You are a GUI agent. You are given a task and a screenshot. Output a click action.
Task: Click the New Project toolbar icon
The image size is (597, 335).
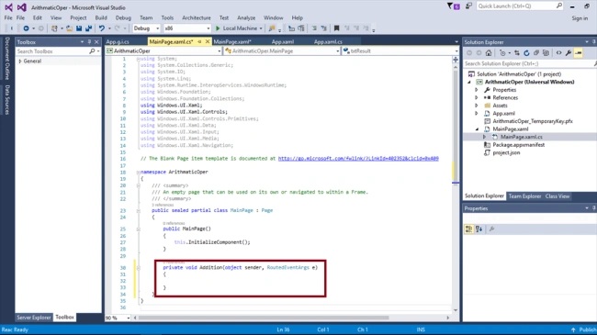click(54, 28)
